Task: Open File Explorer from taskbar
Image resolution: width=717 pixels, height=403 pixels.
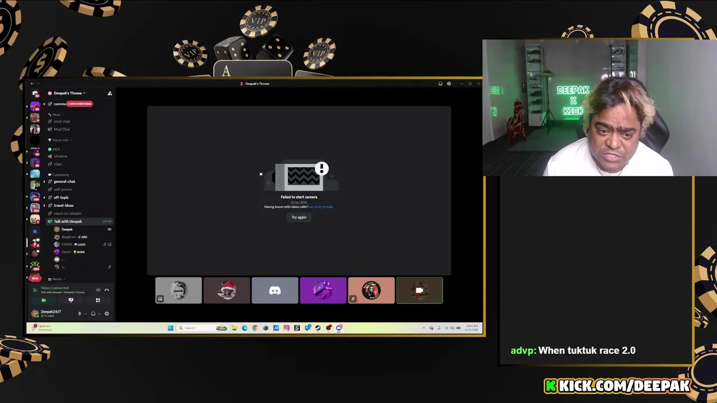Action: point(234,328)
